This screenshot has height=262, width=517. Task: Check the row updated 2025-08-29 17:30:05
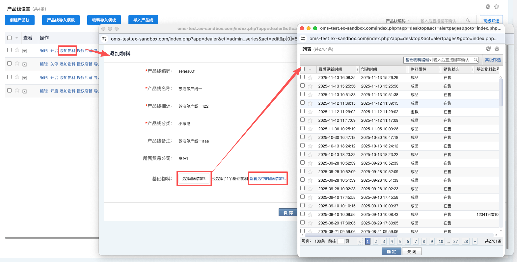[x=303, y=223]
